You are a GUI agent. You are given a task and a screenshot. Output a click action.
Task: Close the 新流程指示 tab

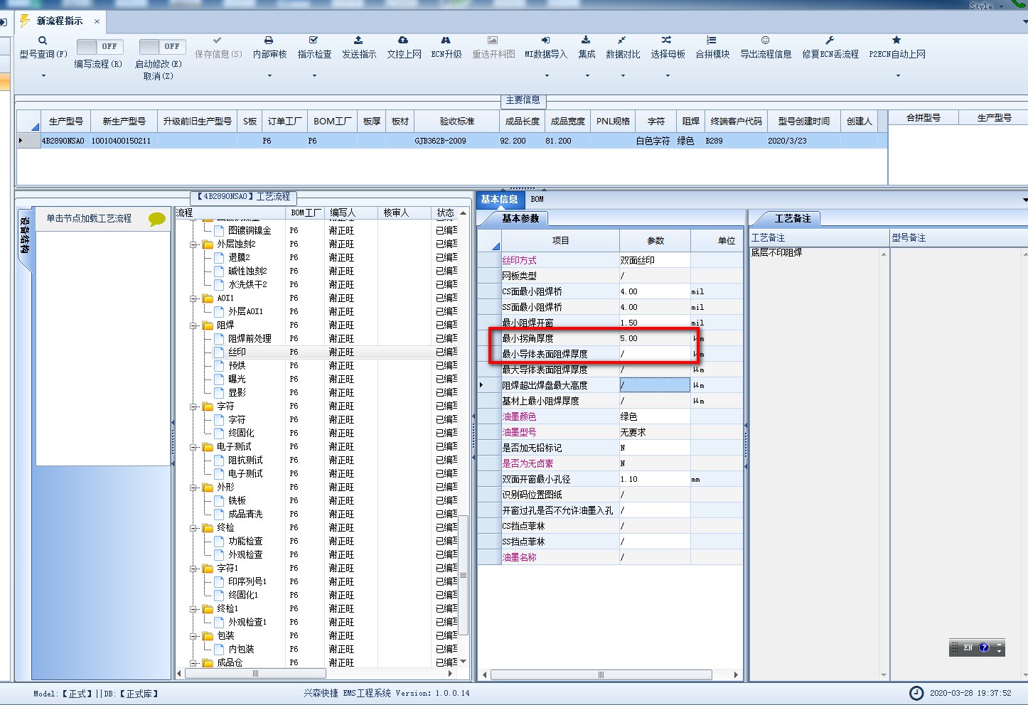pyautogui.click(x=97, y=21)
